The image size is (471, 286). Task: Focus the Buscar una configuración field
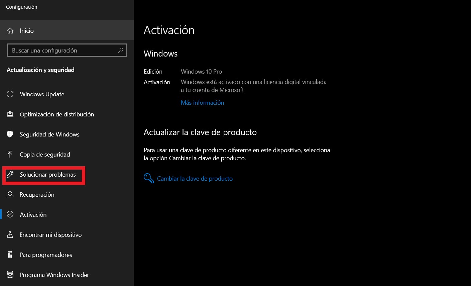click(x=67, y=50)
